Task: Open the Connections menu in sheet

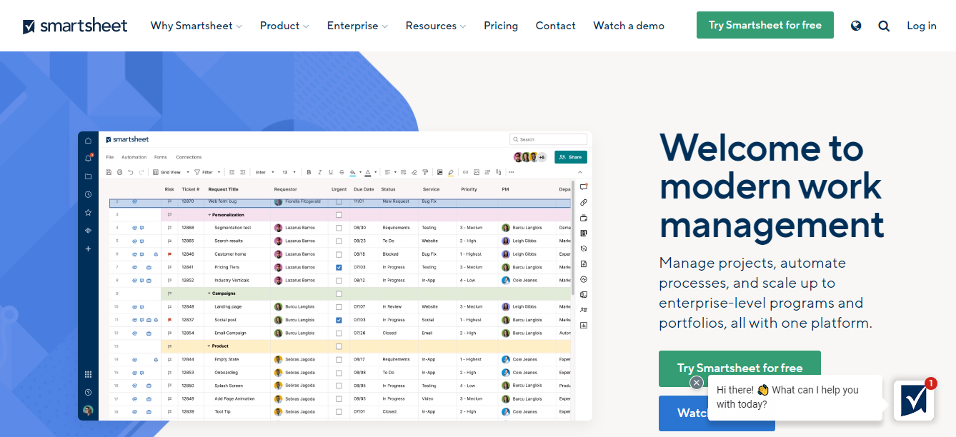Action: point(189,157)
